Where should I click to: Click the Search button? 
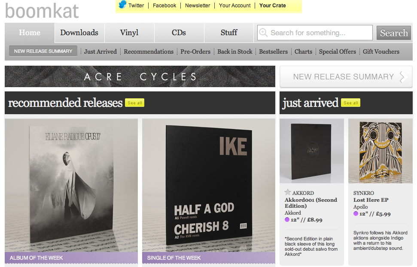tap(394, 33)
